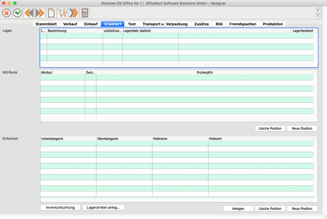Click the Feldname column header
The width and height of the screenshot is (327, 219).
click(180, 138)
